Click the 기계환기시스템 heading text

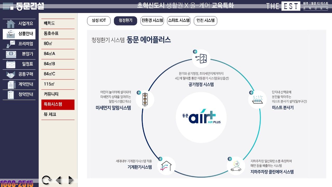tap(140, 167)
